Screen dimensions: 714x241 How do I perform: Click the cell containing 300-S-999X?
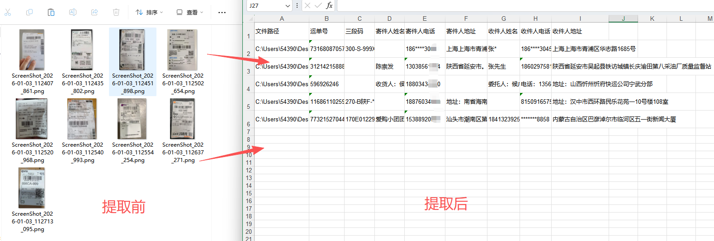pos(359,49)
